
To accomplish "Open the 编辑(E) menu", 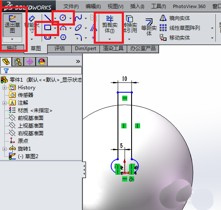I will click(x=93, y=6).
